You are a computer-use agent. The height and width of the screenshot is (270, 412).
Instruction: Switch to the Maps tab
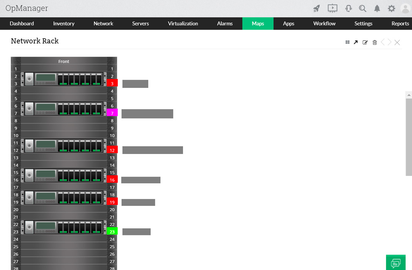point(258,24)
